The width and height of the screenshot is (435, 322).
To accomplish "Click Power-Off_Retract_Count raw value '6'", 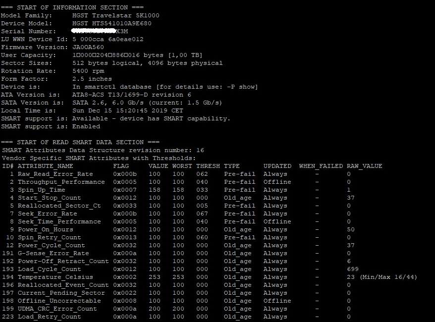I will 349,261.
